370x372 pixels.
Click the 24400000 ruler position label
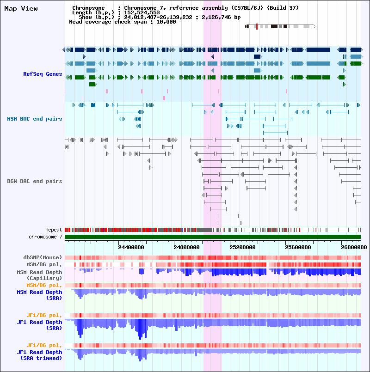tap(131, 247)
